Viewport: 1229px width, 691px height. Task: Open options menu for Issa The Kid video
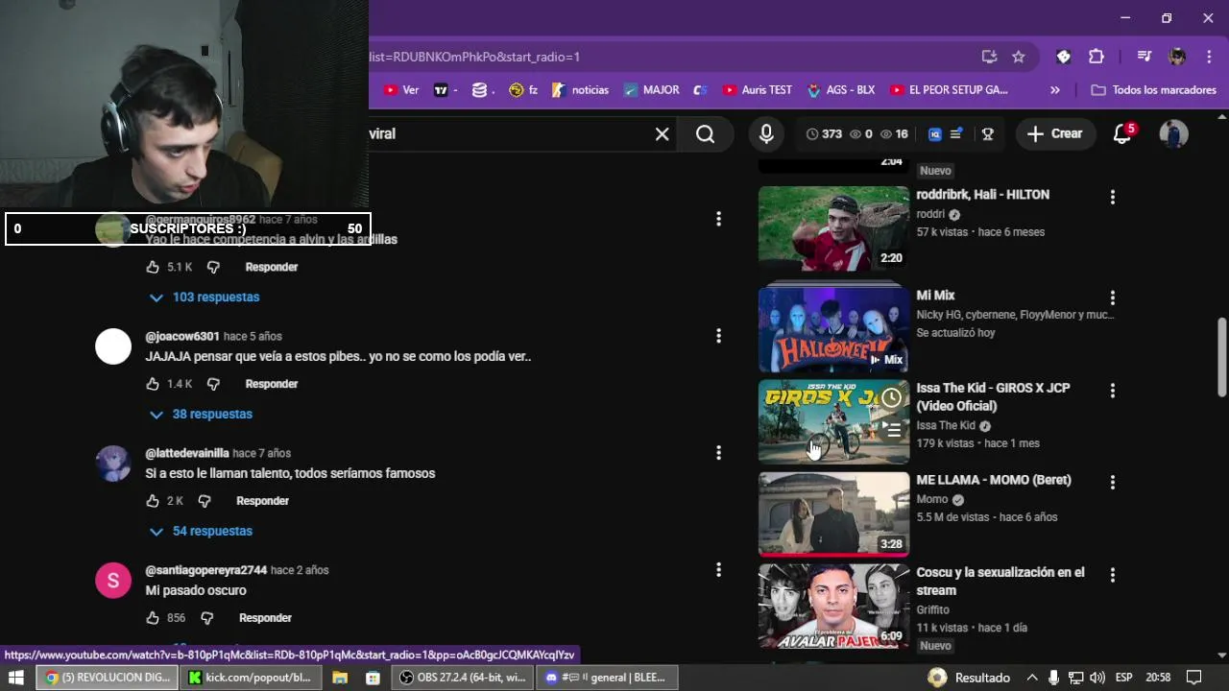coord(1113,391)
